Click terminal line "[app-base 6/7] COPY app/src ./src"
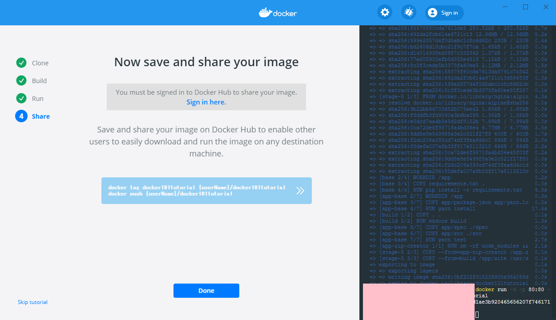 click(x=458, y=233)
